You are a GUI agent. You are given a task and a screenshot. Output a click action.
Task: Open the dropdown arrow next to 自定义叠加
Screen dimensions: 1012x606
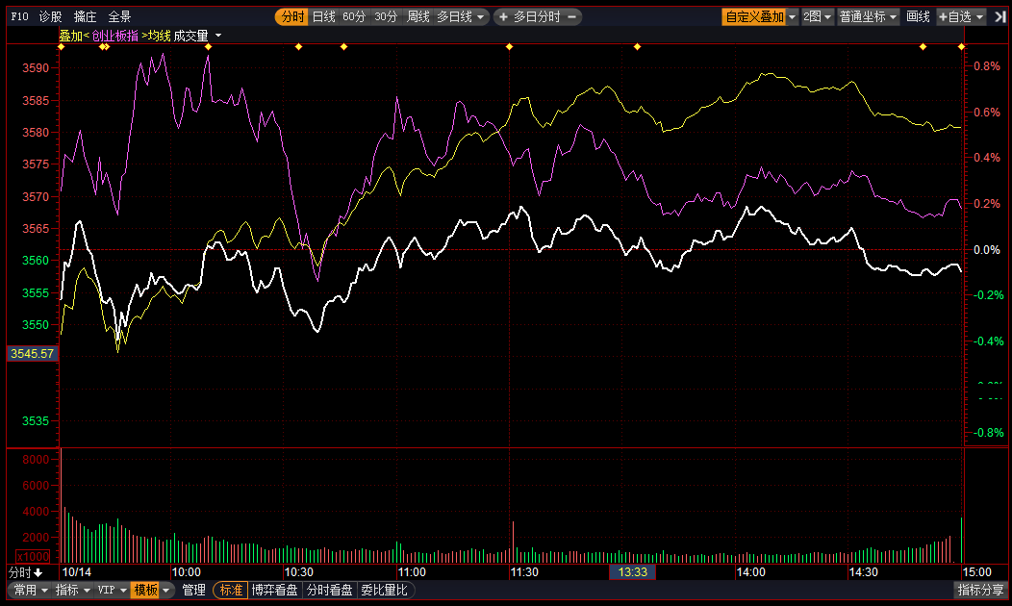[x=793, y=16]
